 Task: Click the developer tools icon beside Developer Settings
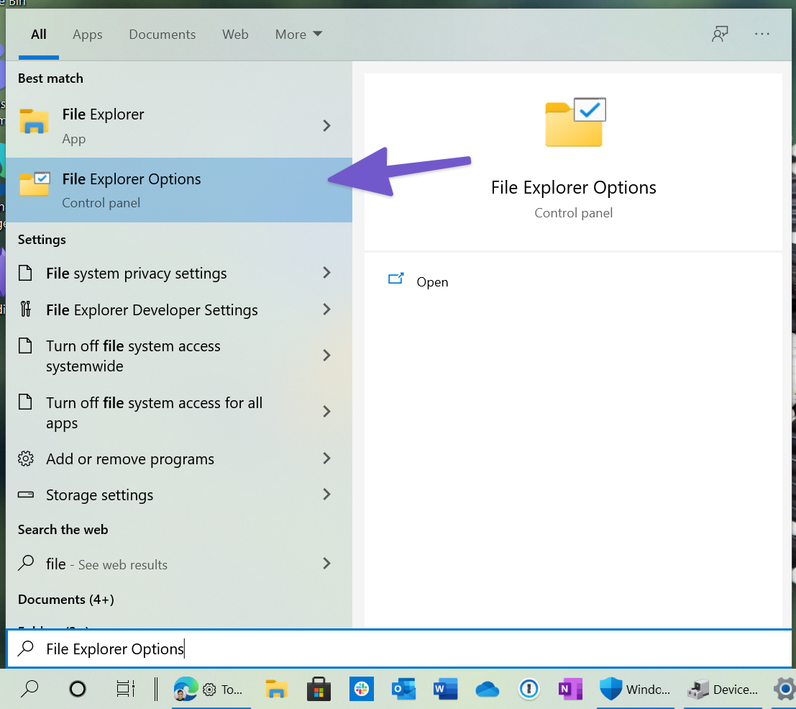(x=25, y=309)
